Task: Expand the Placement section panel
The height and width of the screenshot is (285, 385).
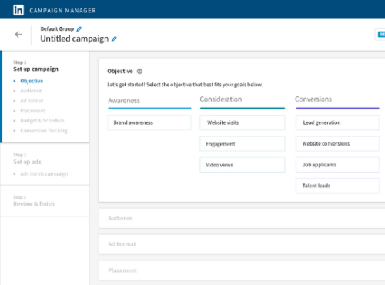Action: (242, 270)
